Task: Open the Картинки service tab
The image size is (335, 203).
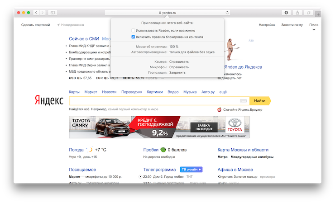Action: pyautogui.click(x=155, y=92)
